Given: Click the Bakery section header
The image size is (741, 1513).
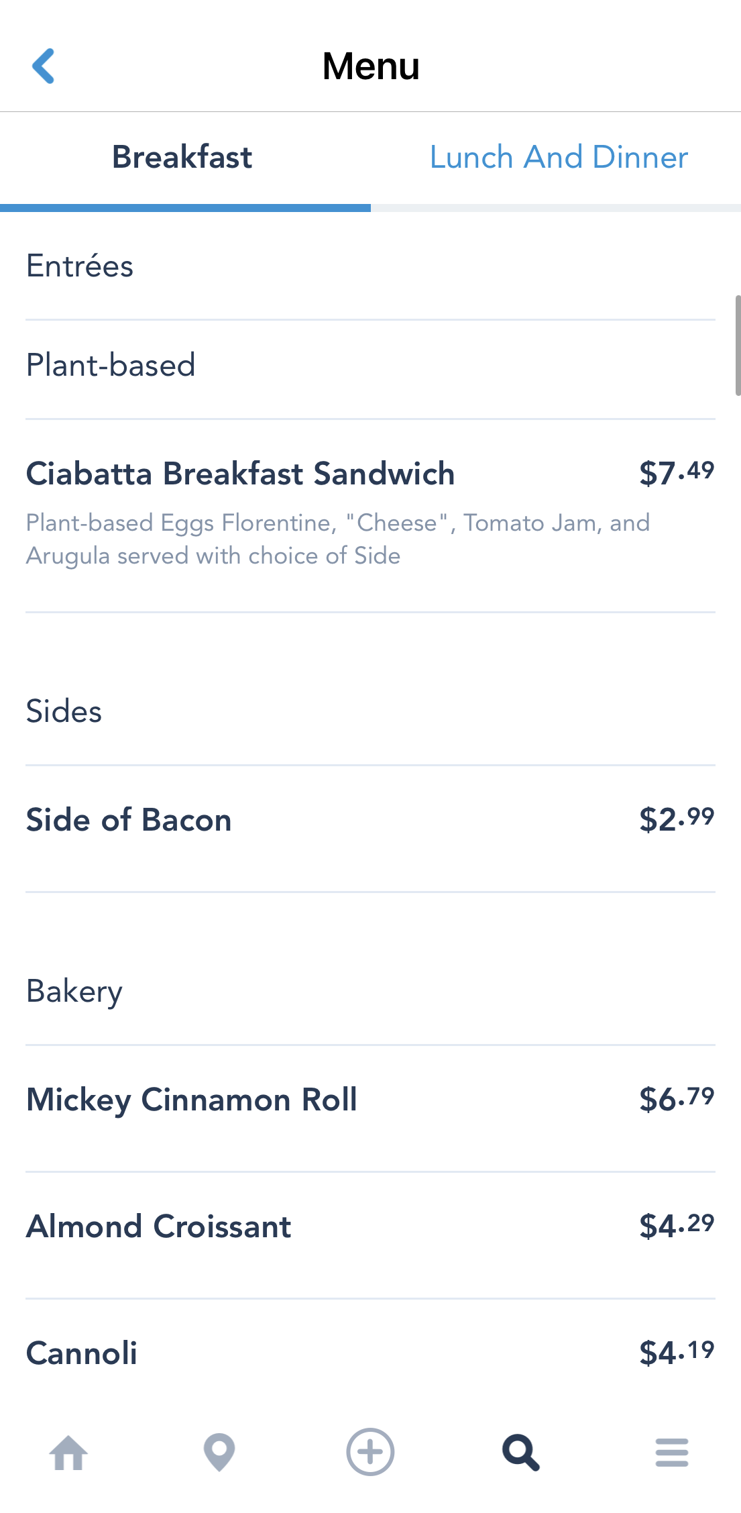Looking at the screenshot, I should coord(74,992).
